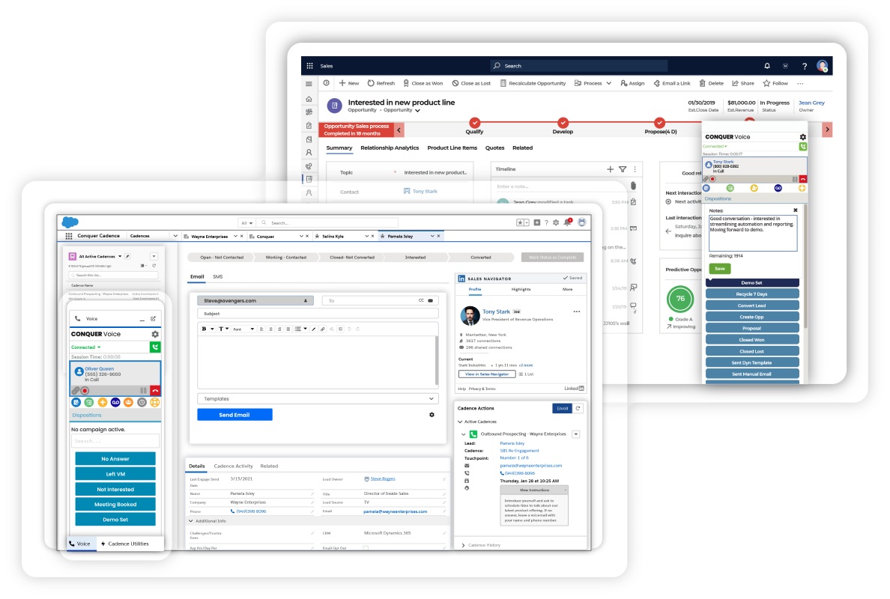This screenshot has width=890, height=599.
Task: Switch to the SMS tab
Action: point(218,277)
